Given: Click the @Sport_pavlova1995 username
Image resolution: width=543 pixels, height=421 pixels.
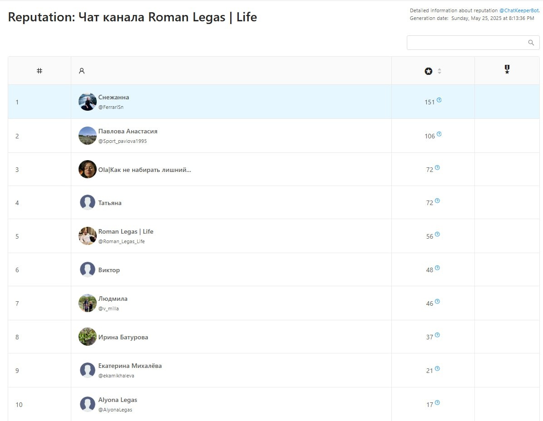Looking at the screenshot, I should [x=123, y=141].
